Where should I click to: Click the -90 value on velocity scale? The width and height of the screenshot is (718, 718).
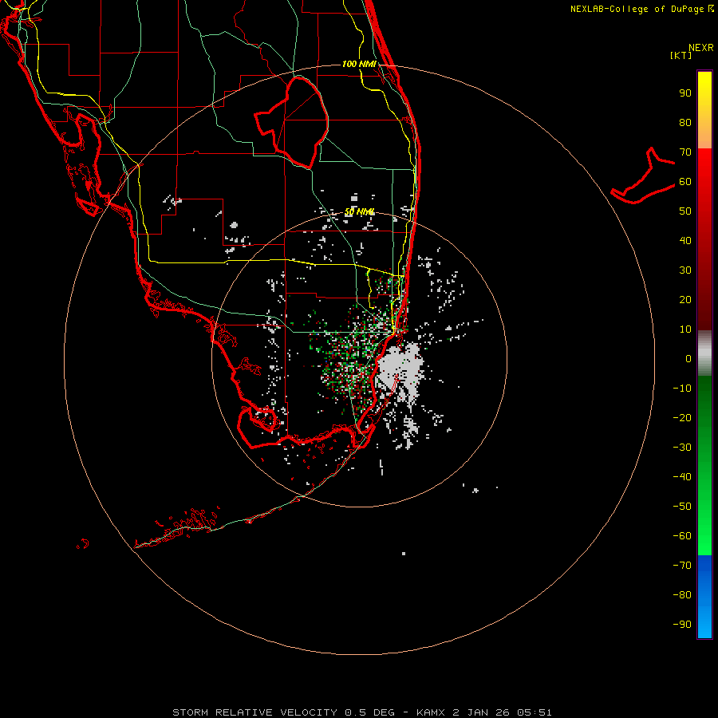(682, 625)
